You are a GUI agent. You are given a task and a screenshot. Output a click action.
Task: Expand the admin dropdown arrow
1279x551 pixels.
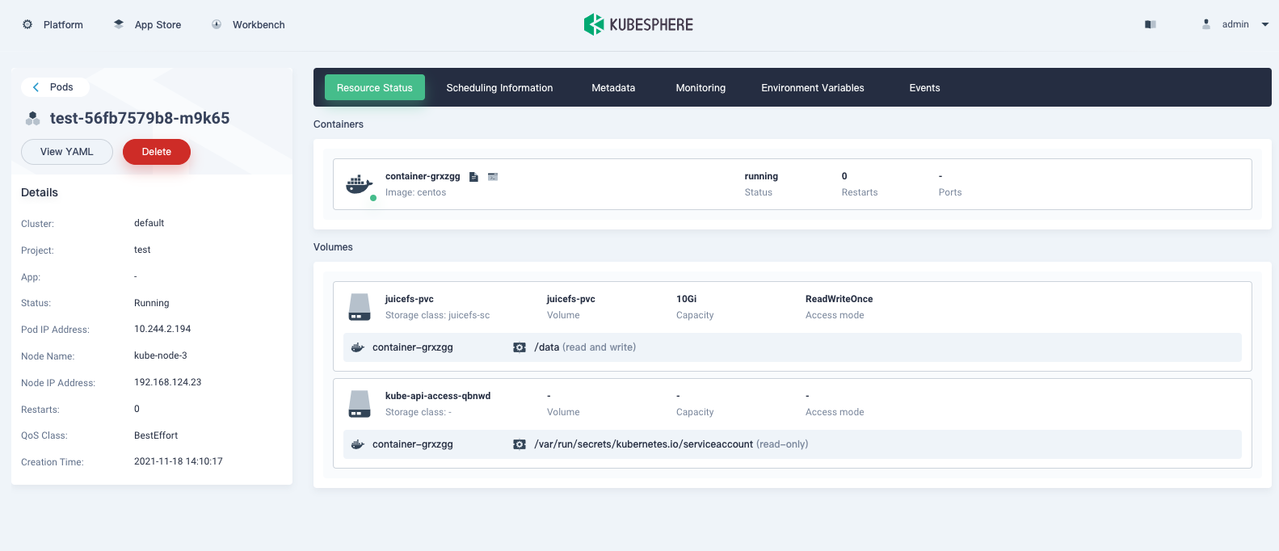1265,24
